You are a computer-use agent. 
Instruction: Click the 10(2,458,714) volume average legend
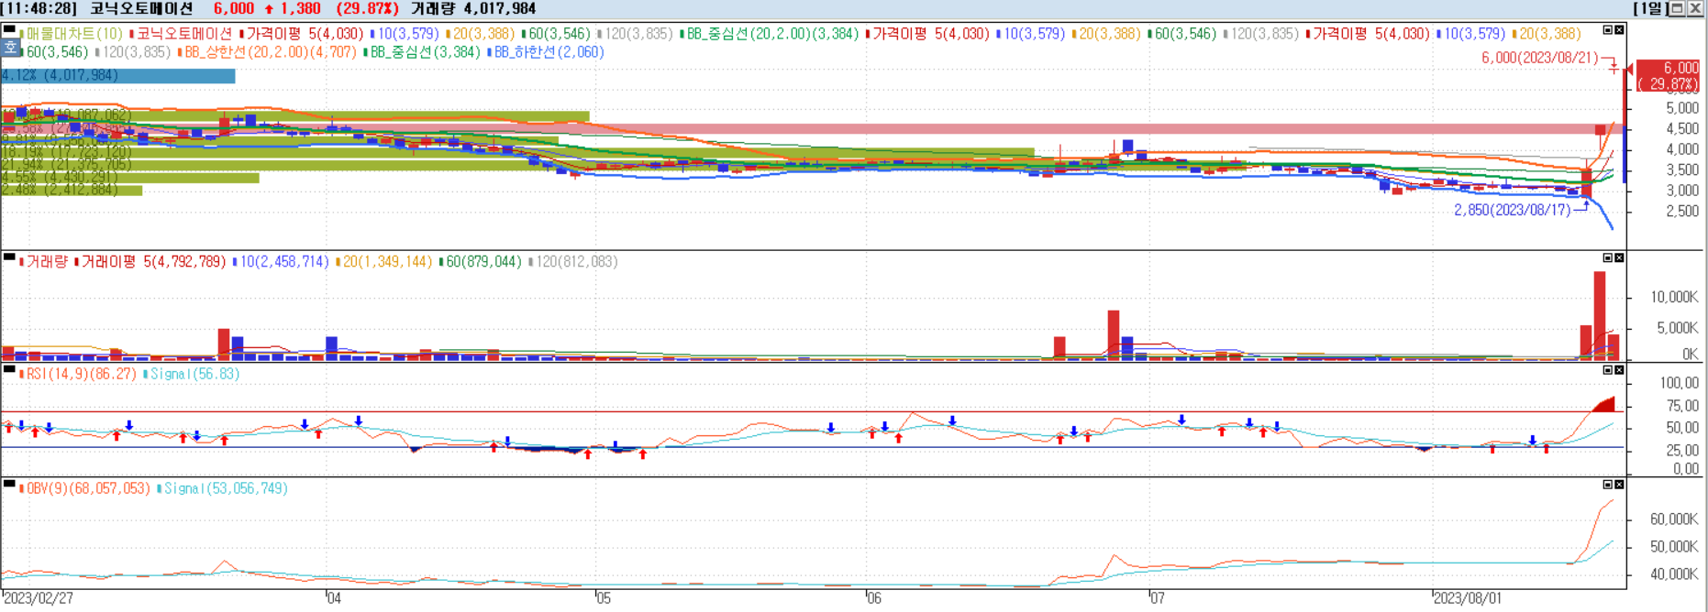[x=281, y=262]
